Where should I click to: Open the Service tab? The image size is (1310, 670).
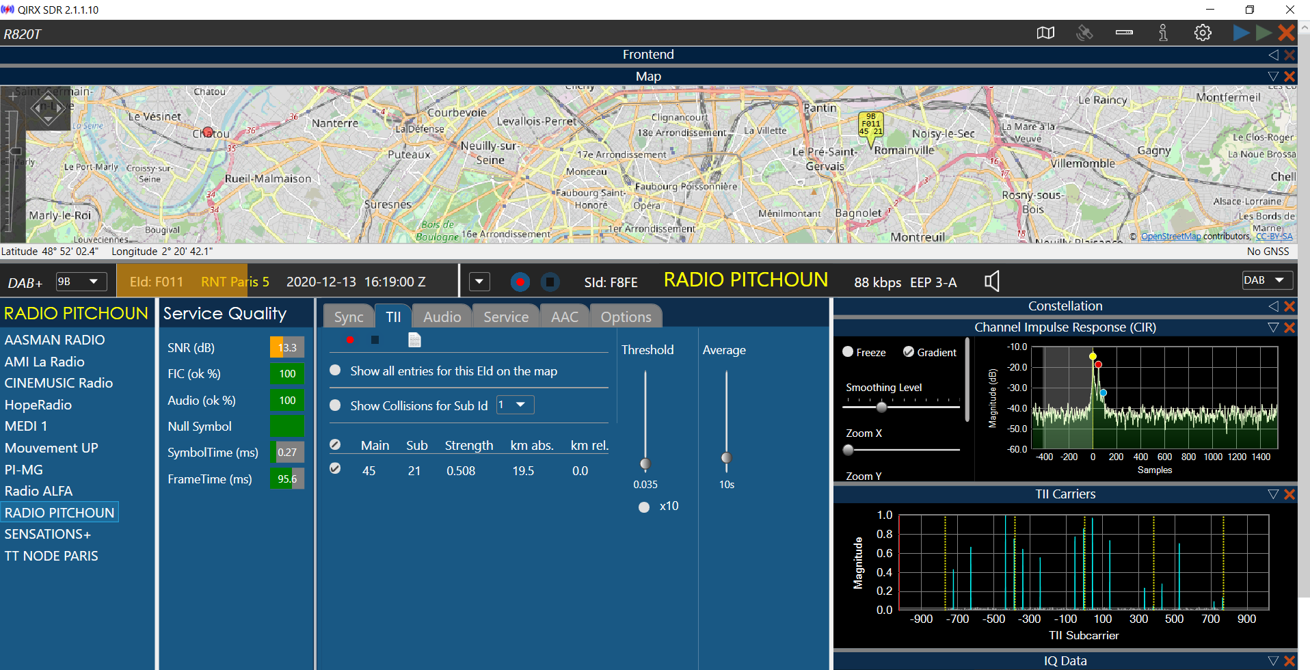506,317
